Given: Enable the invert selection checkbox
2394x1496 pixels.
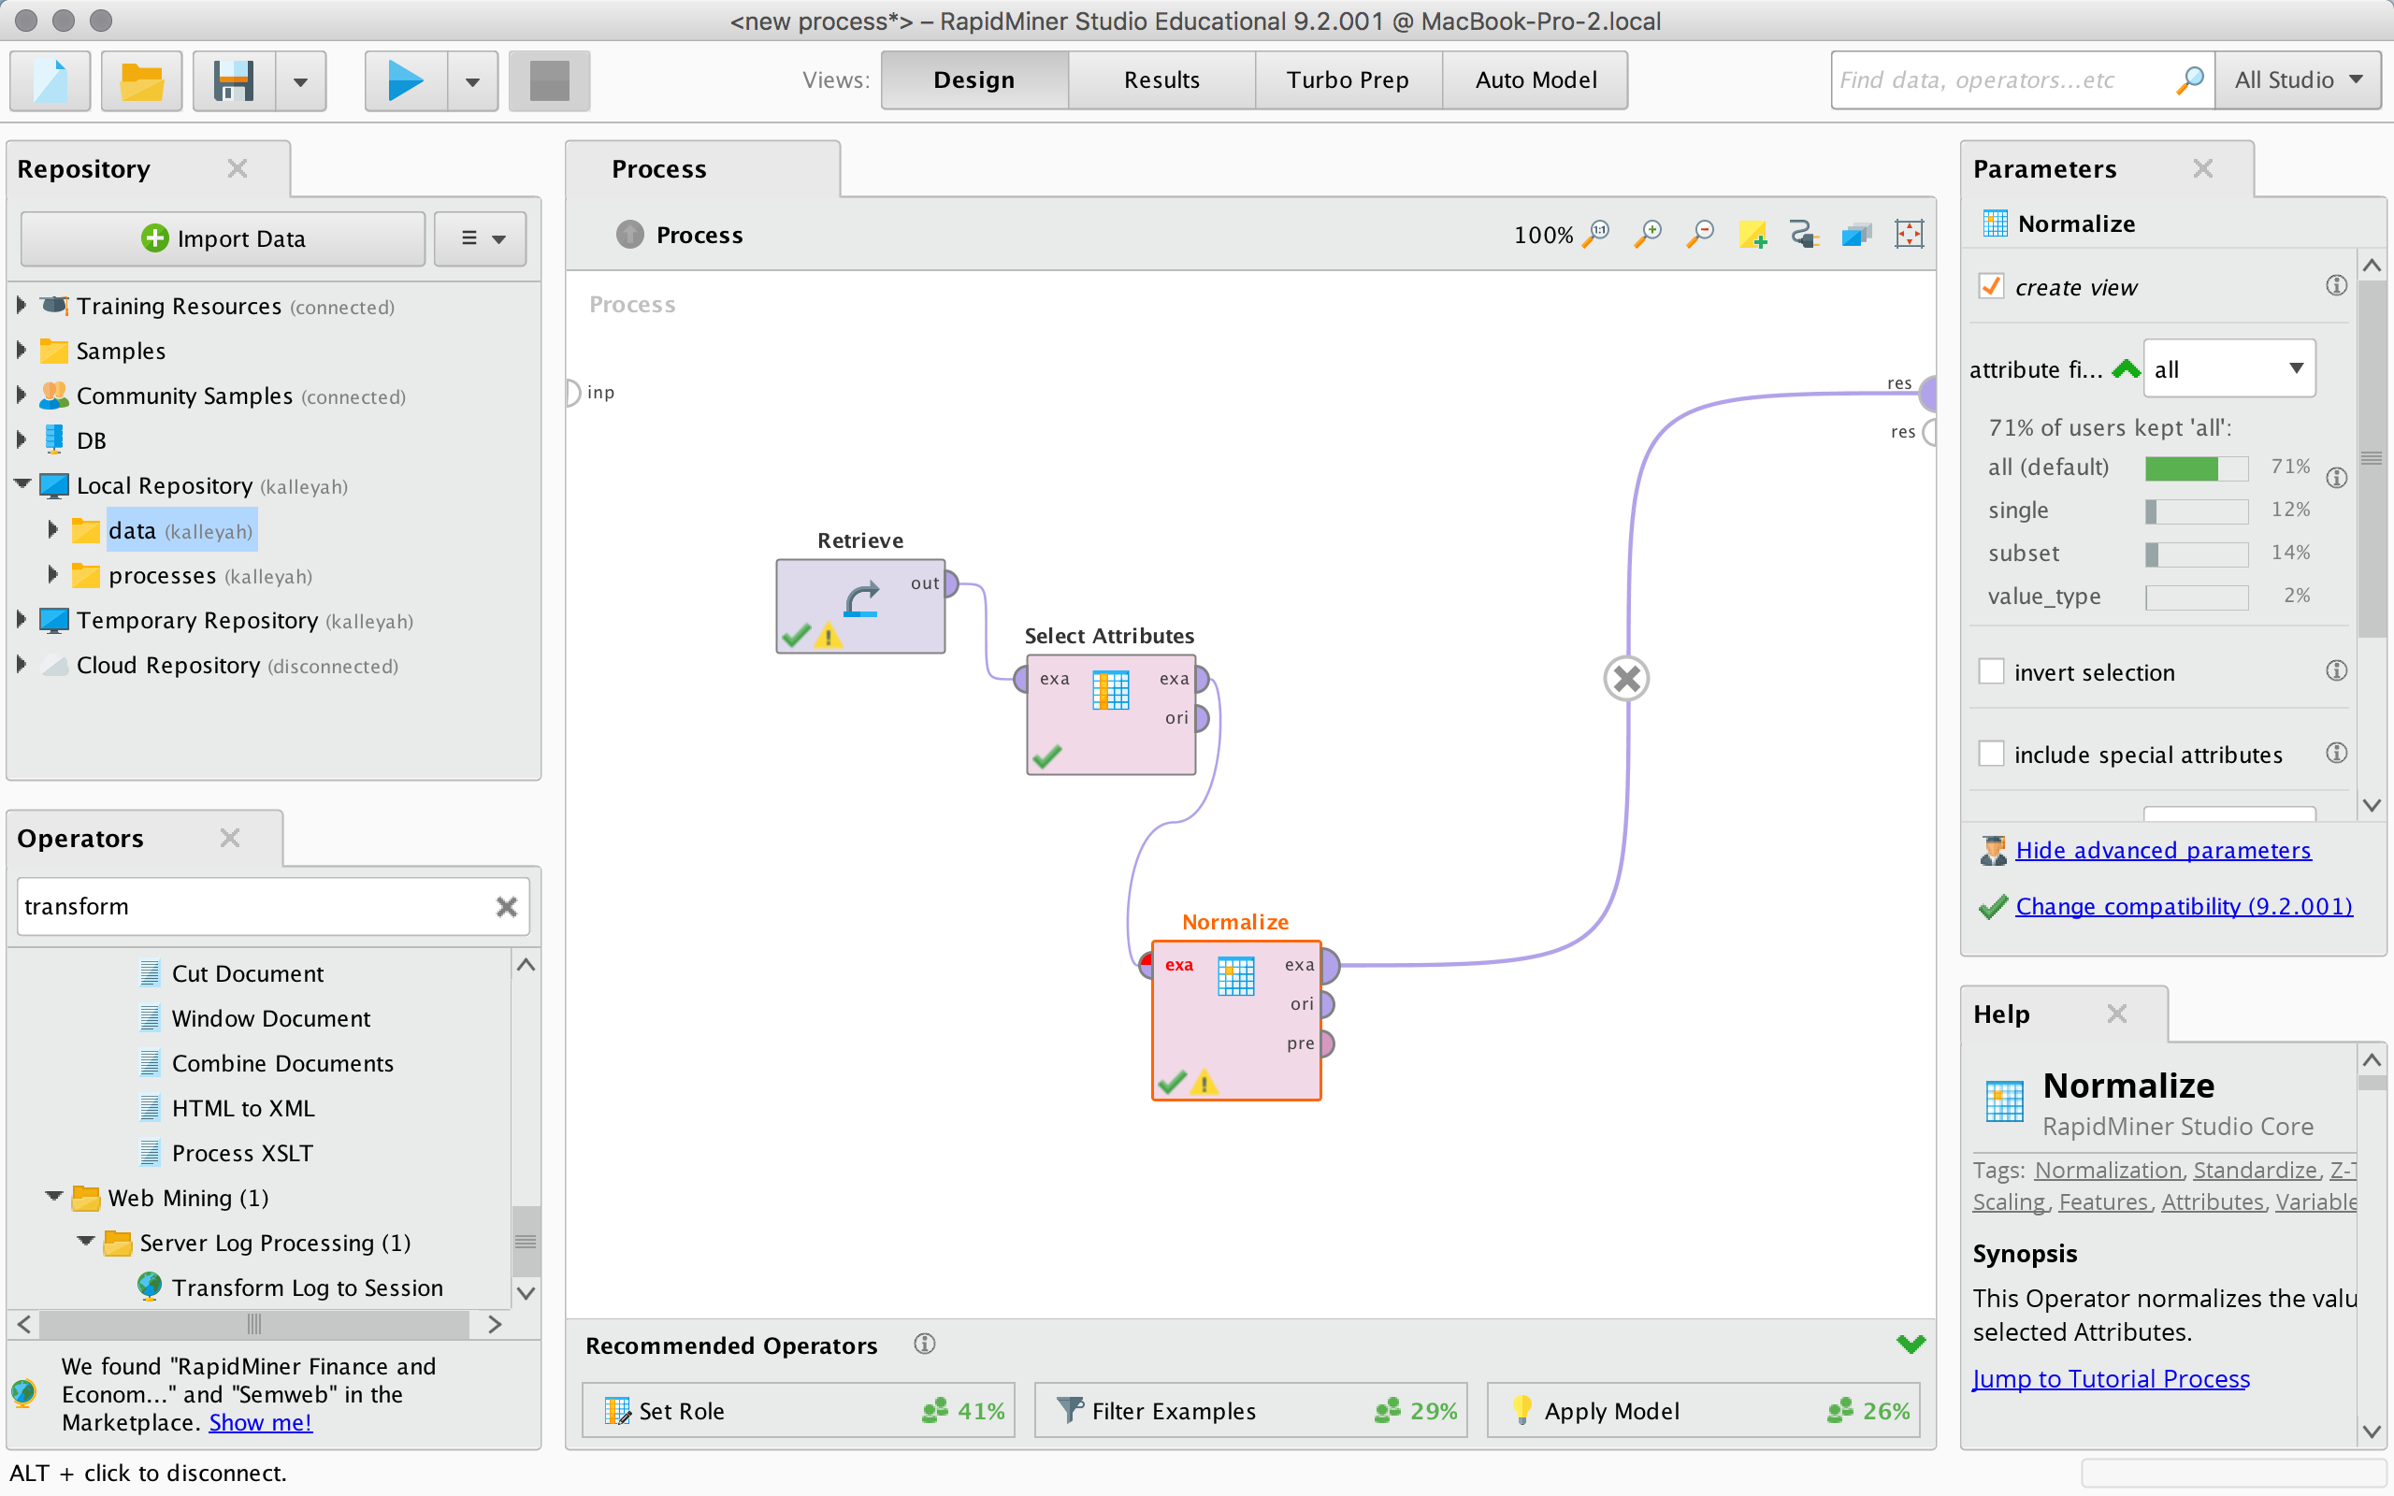Looking at the screenshot, I should 1991,670.
